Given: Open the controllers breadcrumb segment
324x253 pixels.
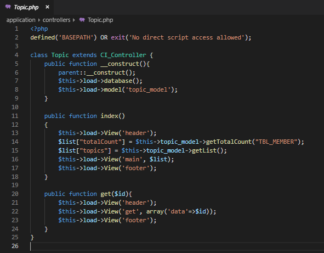Looking at the screenshot, I should click(56, 20).
